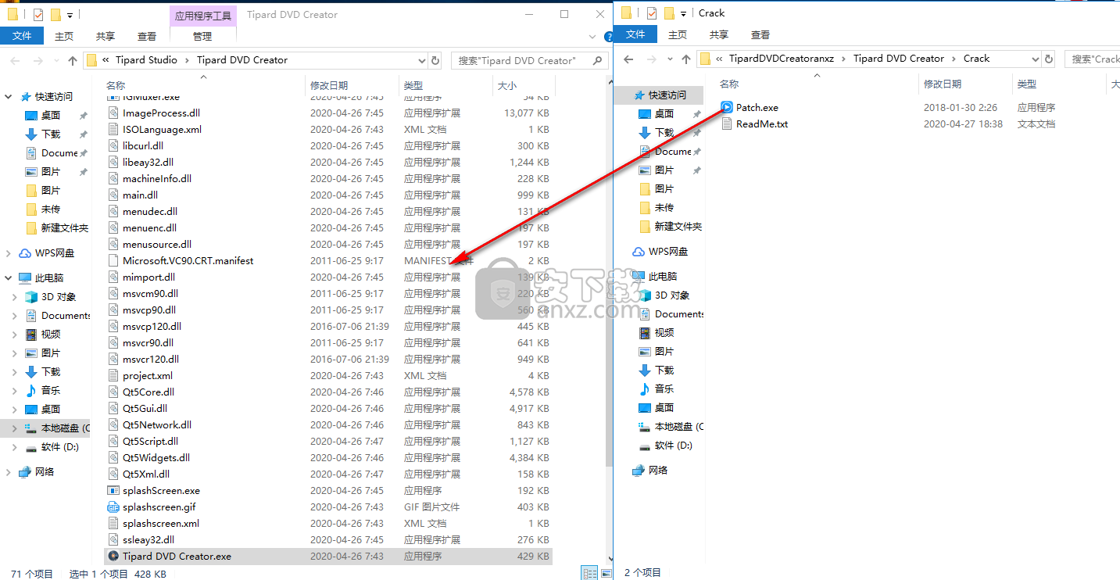The image size is (1120, 580).
Task: Select 未传 folder in left window sidebar
Action: (50, 209)
